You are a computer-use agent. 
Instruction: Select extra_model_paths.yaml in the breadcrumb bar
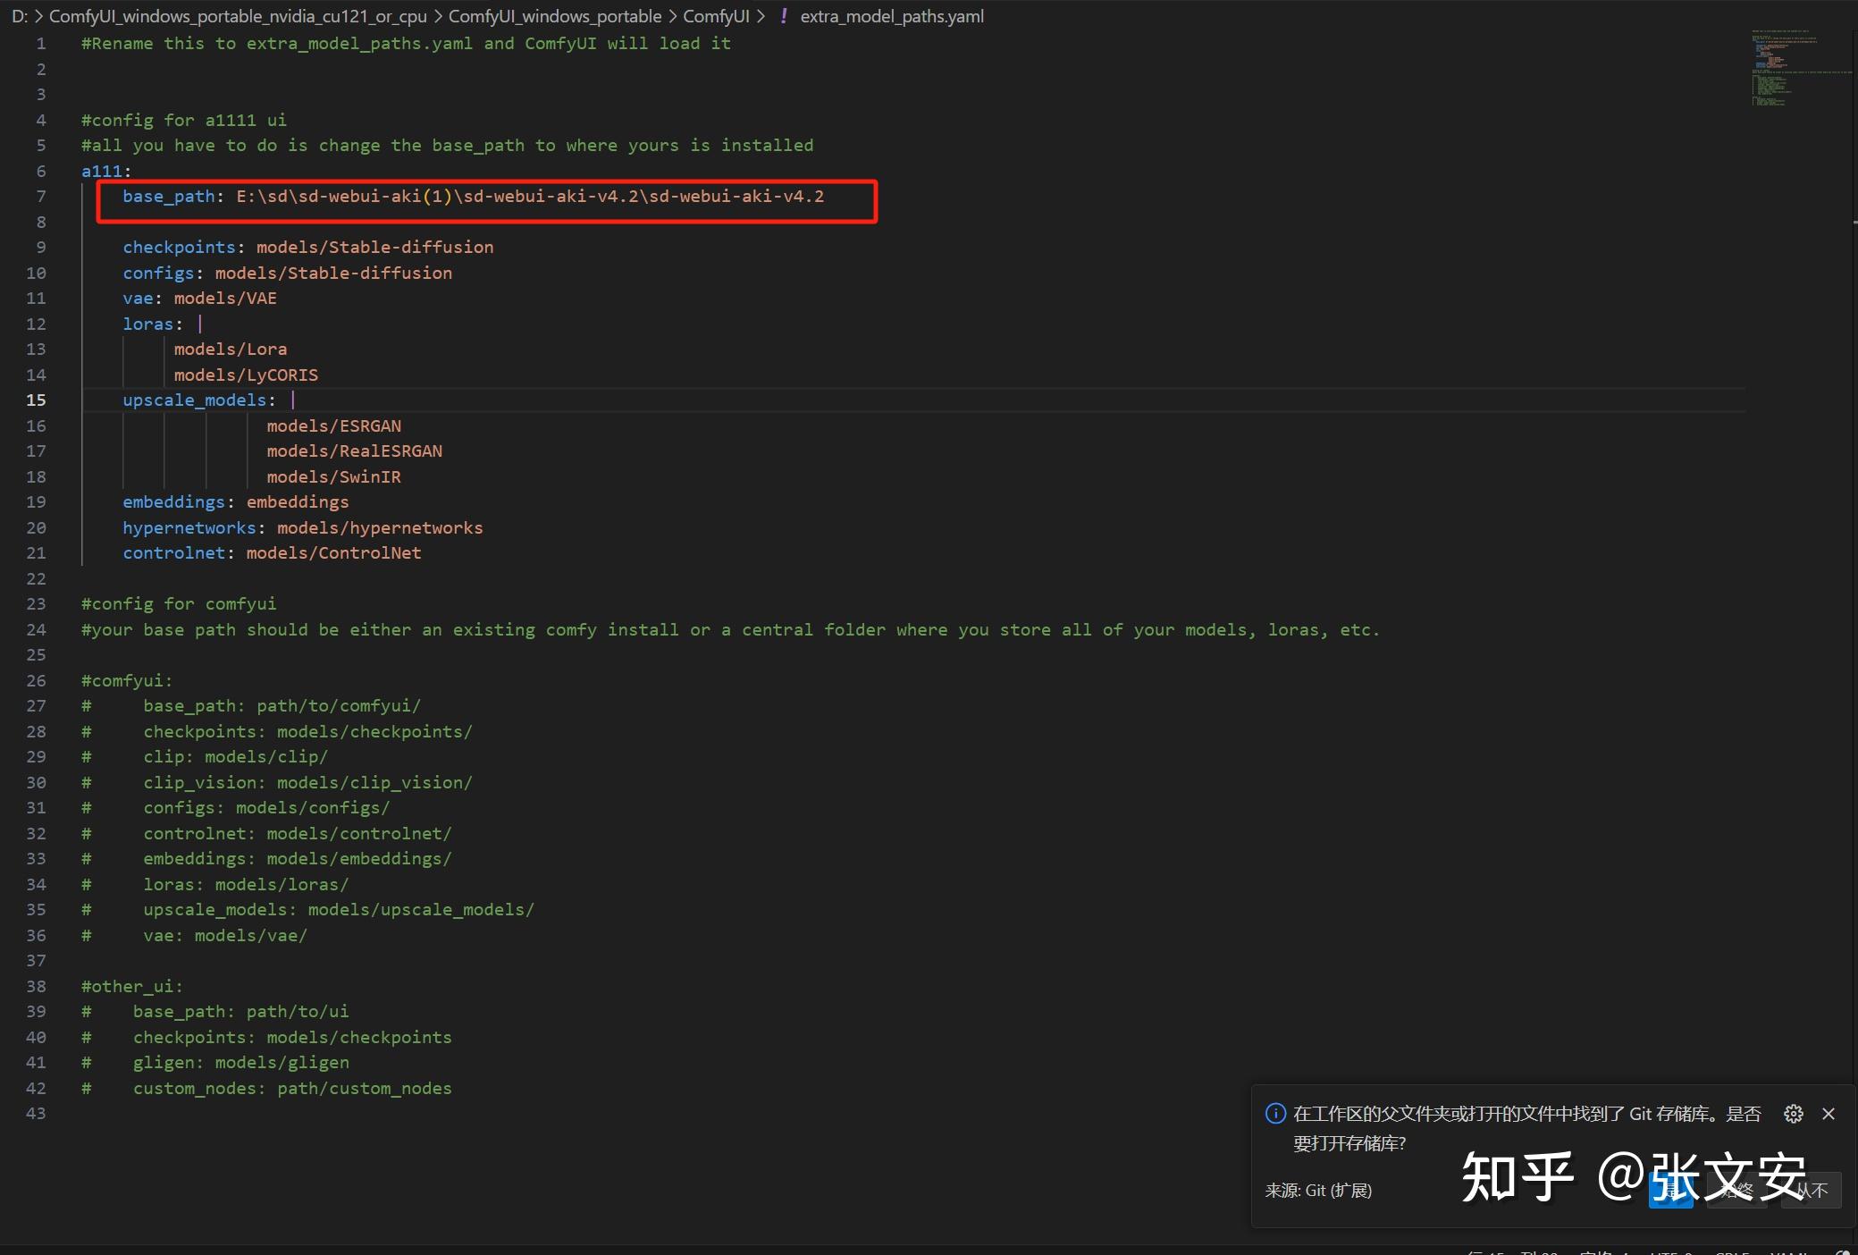click(x=891, y=16)
